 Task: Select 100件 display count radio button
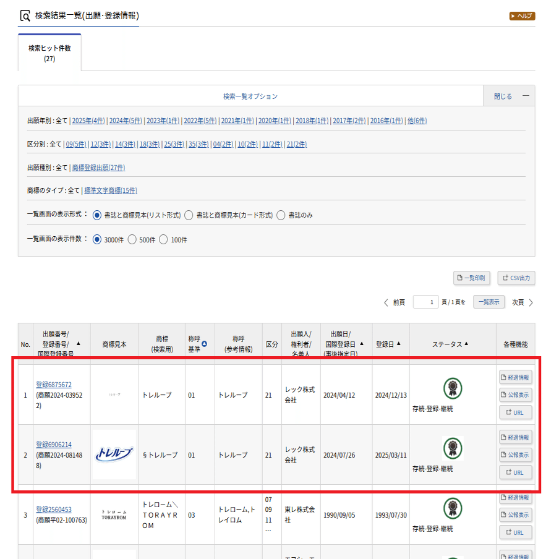tap(163, 239)
